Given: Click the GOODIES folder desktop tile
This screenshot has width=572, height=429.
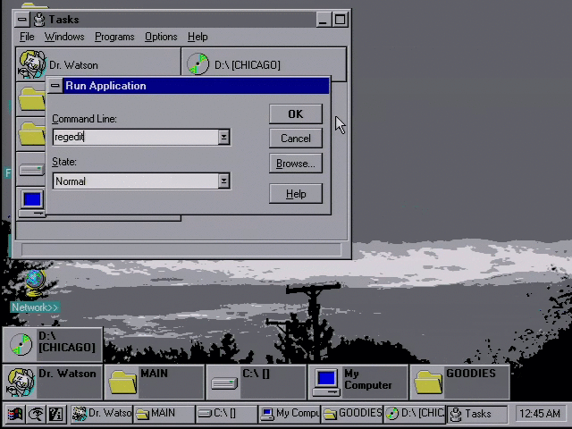Looking at the screenshot, I should (459, 382).
